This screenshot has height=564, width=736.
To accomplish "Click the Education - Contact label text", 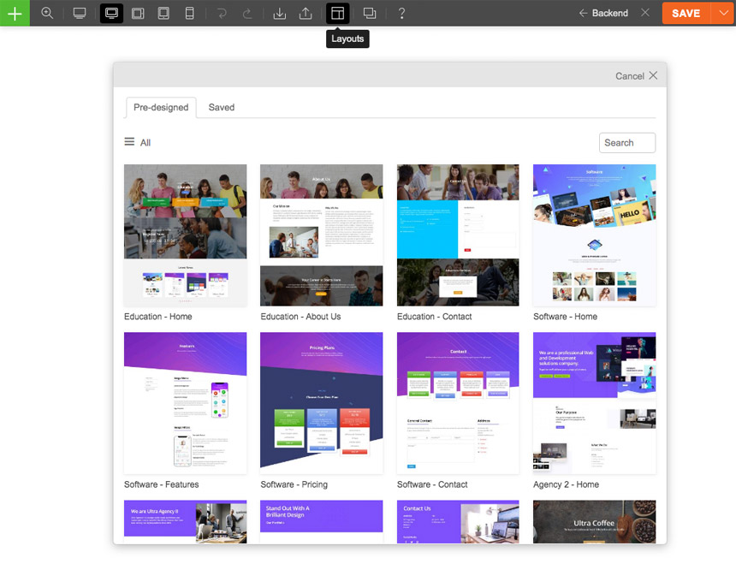I will pyautogui.click(x=434, y=317).
